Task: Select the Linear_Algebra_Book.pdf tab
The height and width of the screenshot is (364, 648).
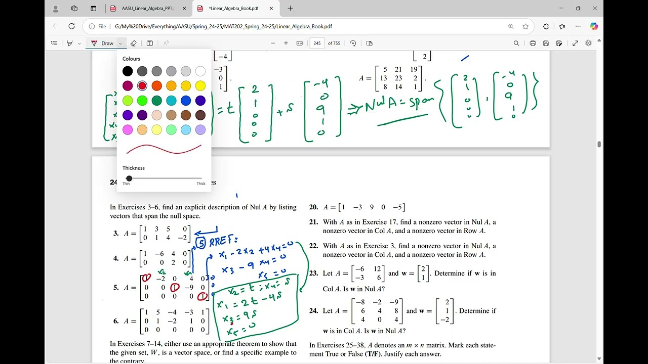Action: [235, 9]
